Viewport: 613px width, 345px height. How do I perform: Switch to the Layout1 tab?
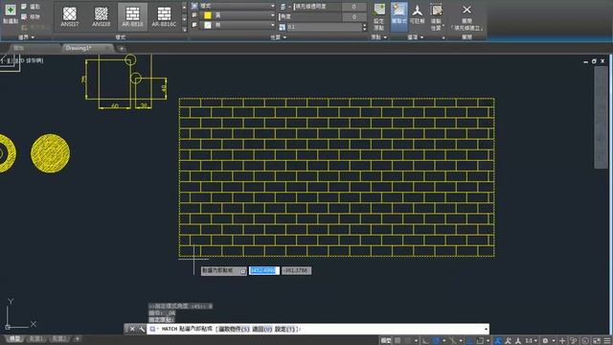tap(36, 338)
